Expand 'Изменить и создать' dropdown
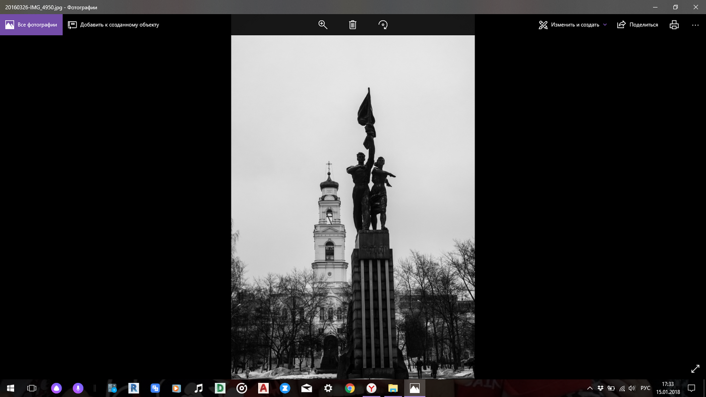 (573, 25)
